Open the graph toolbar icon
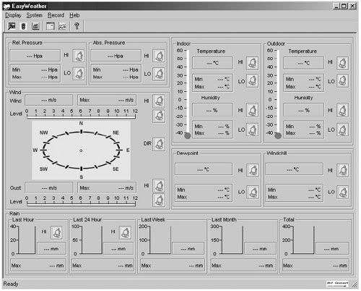This screenshot has width=361, height=291. (x=62, y=26)
